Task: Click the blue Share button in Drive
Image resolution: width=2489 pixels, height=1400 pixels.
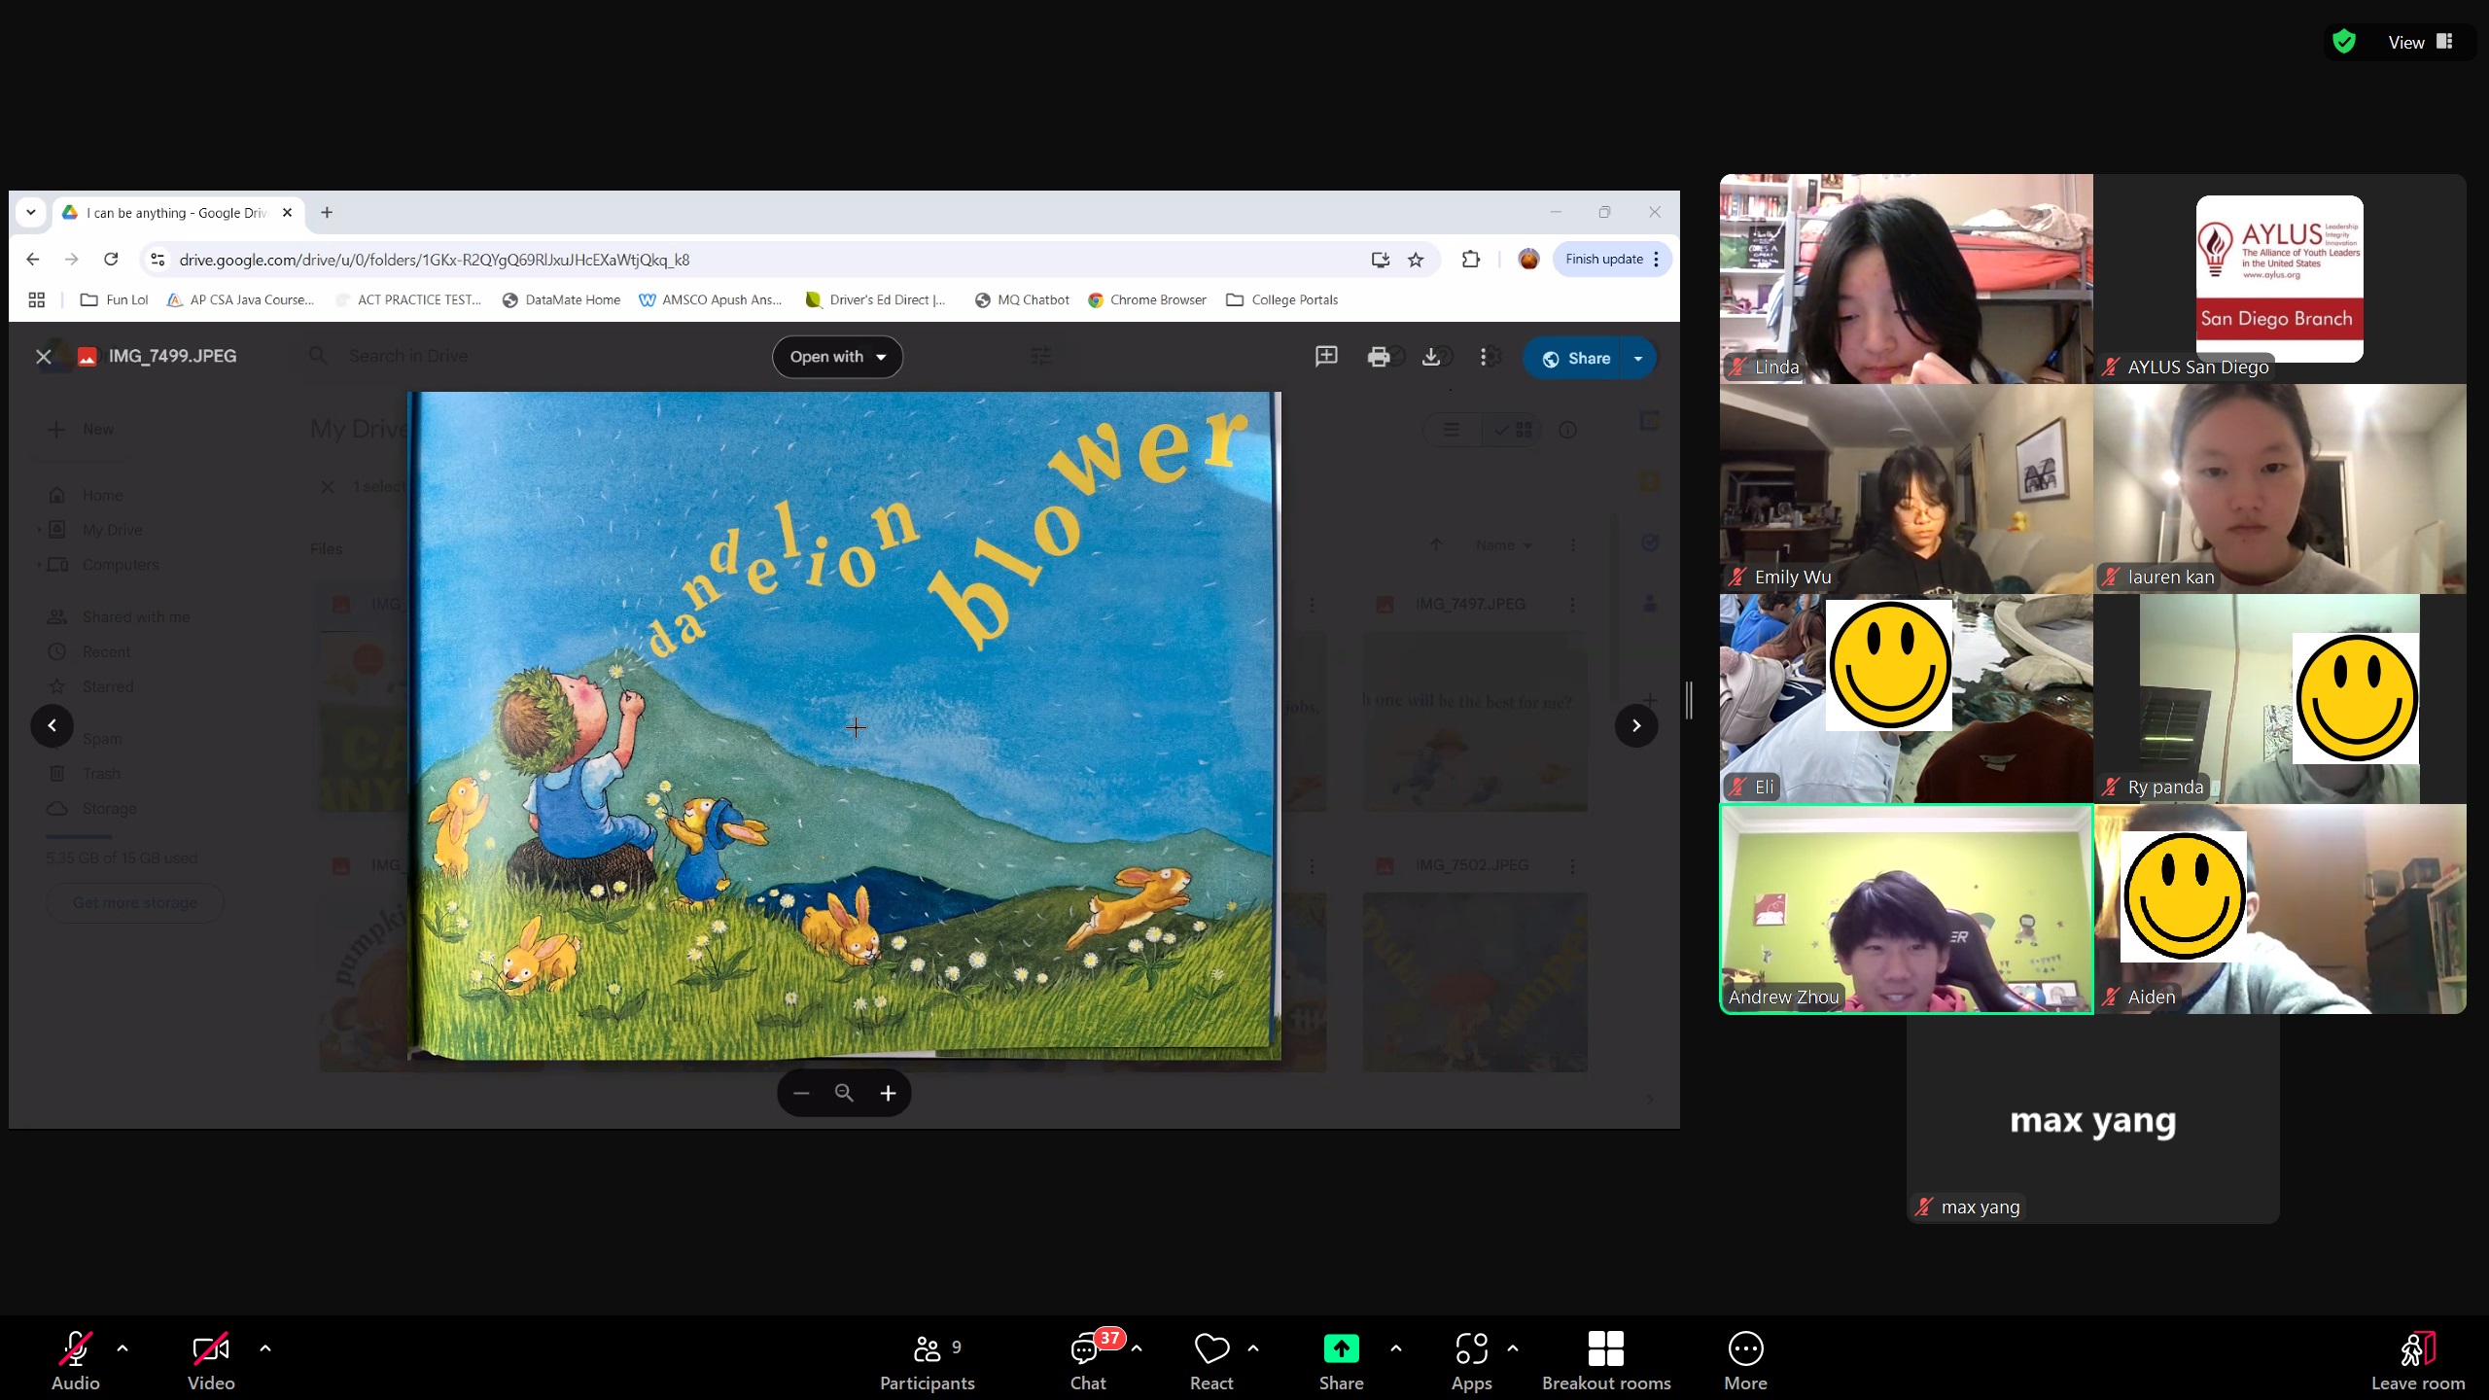Action: coord(1575,358)
